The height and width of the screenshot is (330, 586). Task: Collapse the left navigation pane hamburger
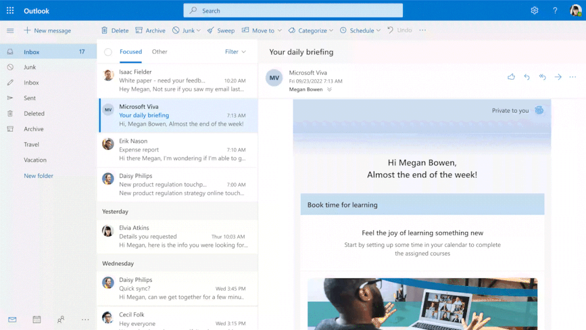pyautogui.click(x=10, y=31)
